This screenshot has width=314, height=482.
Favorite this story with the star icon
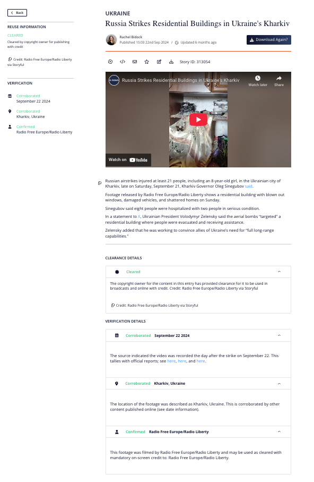(x=147, y=62)
